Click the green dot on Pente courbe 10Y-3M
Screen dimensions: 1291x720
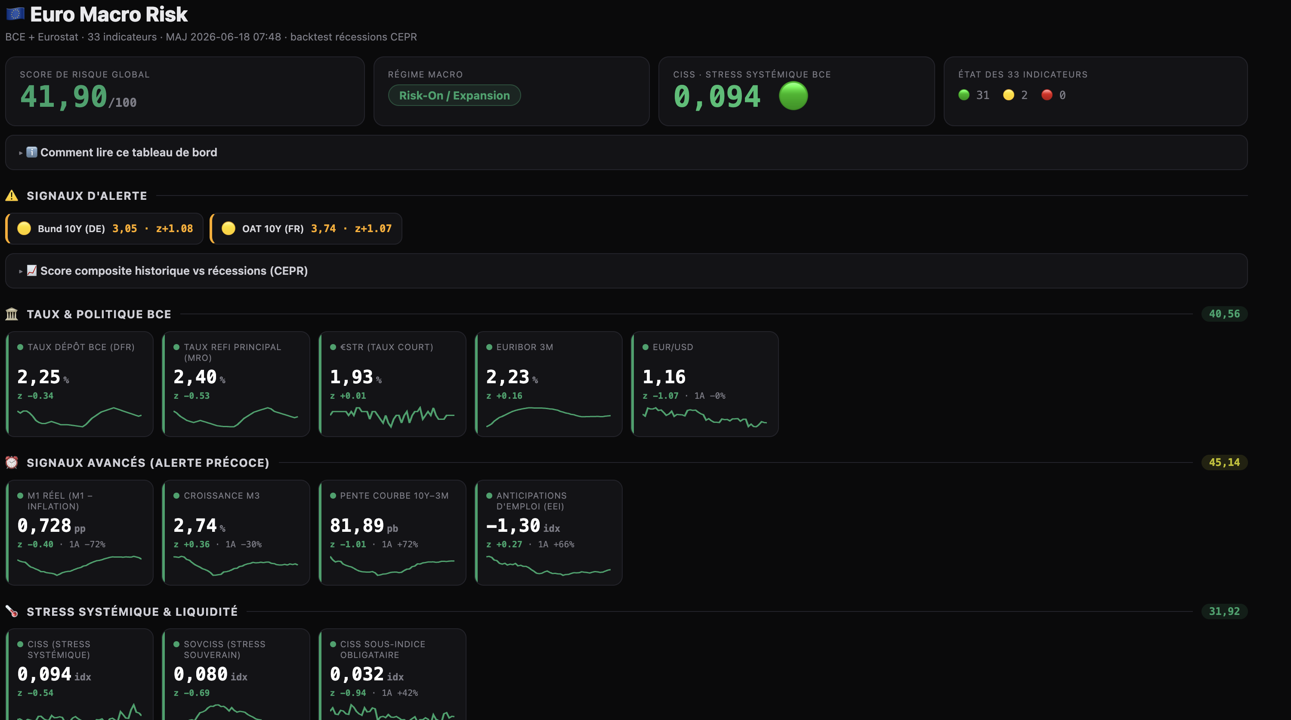(333, 495)
